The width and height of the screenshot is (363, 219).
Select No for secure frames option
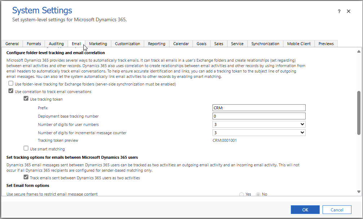pos(258,194)
